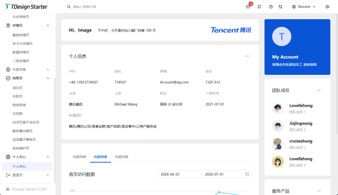The width and height of the screenshot is (338, 195).
Task: Click the search input field
Action: (x=84, y=7)
